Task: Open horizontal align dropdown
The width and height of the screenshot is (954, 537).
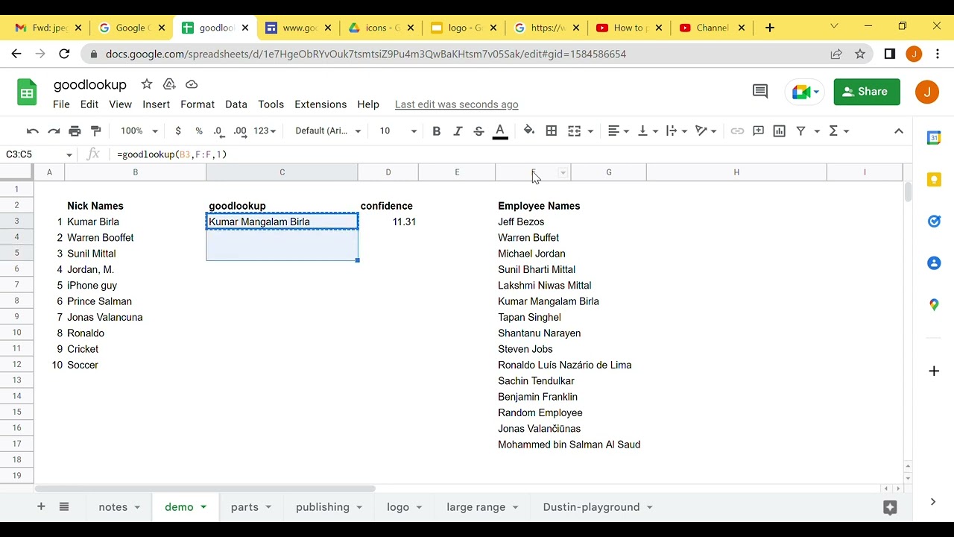Action: [x=619, y=131]
